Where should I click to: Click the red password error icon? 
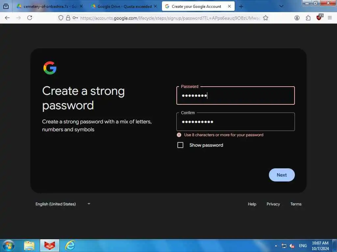pos(179,135)
